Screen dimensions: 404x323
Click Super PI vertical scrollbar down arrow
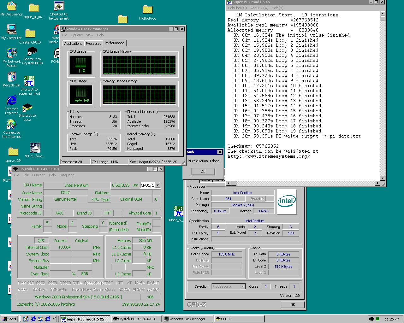(x=383, y=178)
